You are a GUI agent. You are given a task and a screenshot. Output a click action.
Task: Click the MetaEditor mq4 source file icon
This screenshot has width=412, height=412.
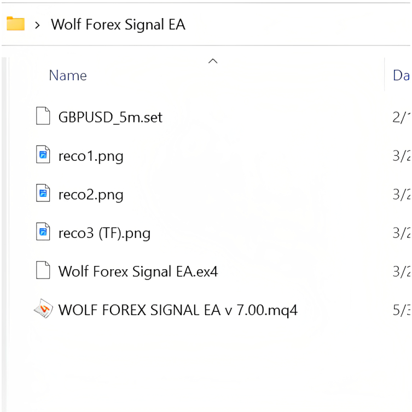tap(43, 310)
